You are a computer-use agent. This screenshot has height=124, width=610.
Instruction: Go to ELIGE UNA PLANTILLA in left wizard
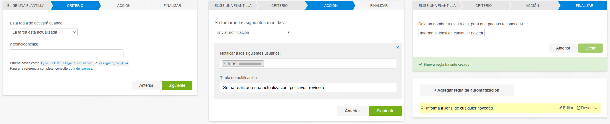tap(26, 6)
